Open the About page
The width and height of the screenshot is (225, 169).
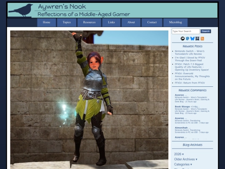(x=131, y=23)
